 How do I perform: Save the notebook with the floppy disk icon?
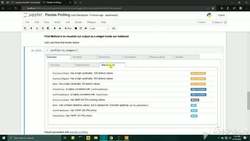25,29
